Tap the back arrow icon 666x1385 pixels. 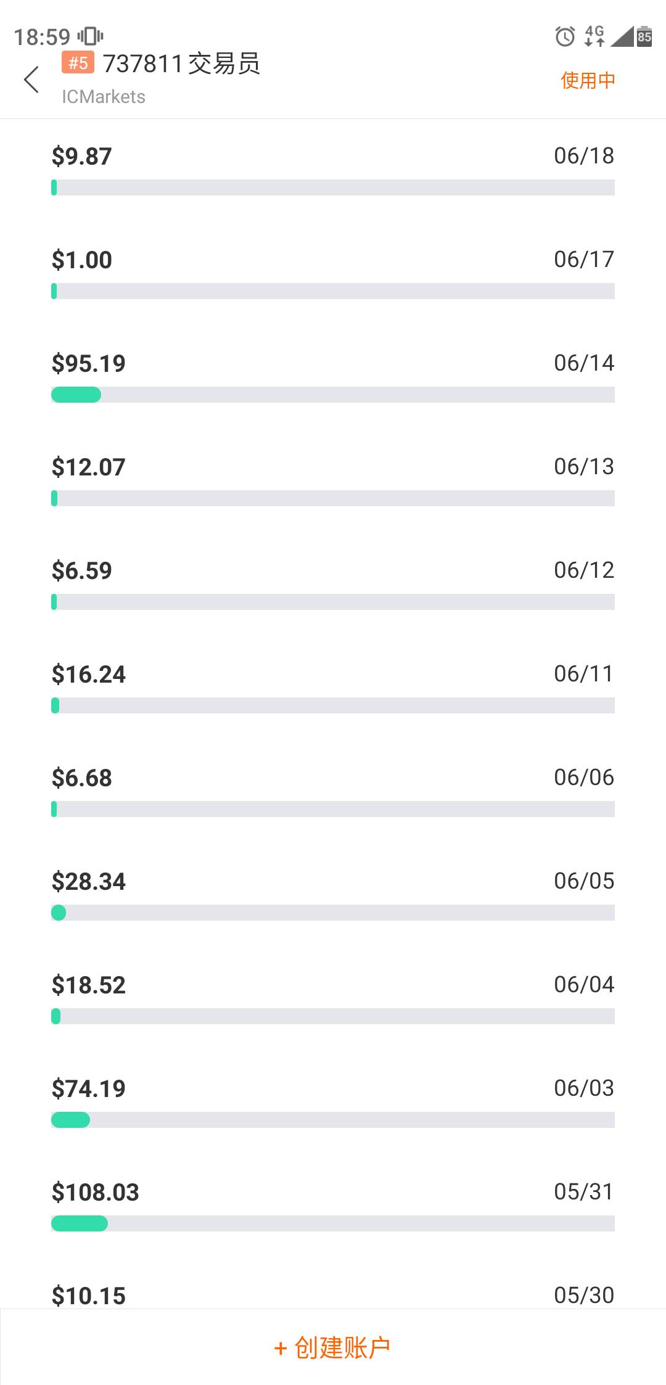tap(31, 80)
